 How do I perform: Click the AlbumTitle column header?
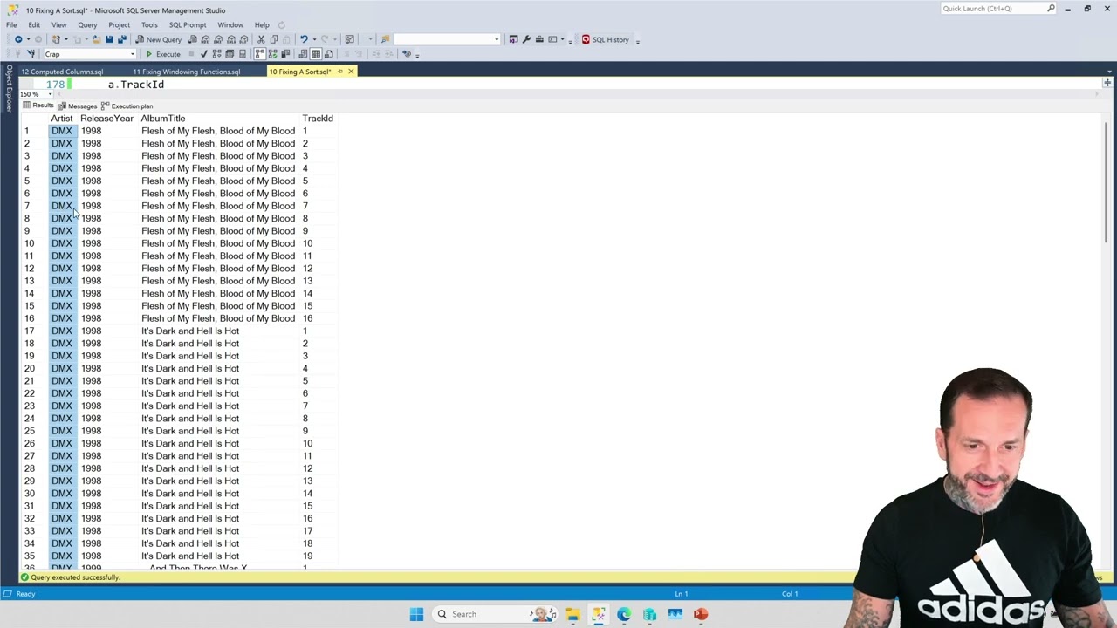(x=163, y=119)
